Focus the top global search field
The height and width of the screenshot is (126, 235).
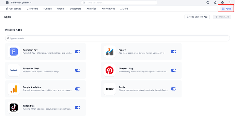point(119,2)
